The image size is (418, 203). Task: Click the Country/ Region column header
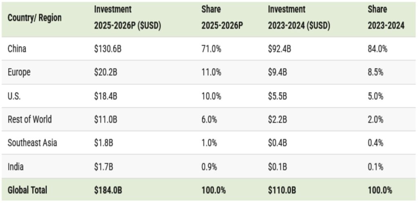coord(34,18)
